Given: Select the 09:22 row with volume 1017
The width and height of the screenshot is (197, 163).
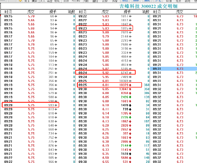Looking at the screenshot, I should coord(113,16).
